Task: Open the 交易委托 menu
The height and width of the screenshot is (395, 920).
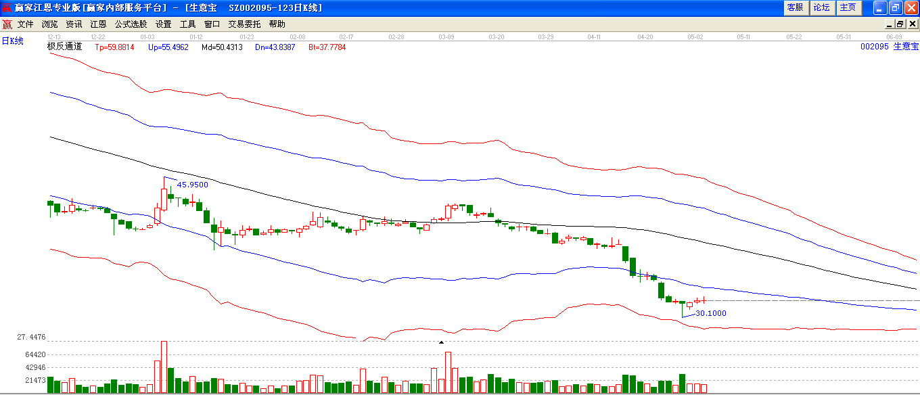Action: pyautogui.click(x=244, y=24)
